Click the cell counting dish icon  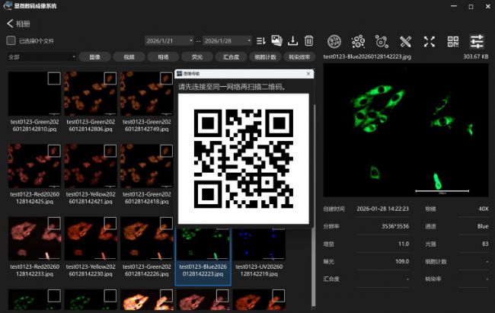(x=334, y=41)
